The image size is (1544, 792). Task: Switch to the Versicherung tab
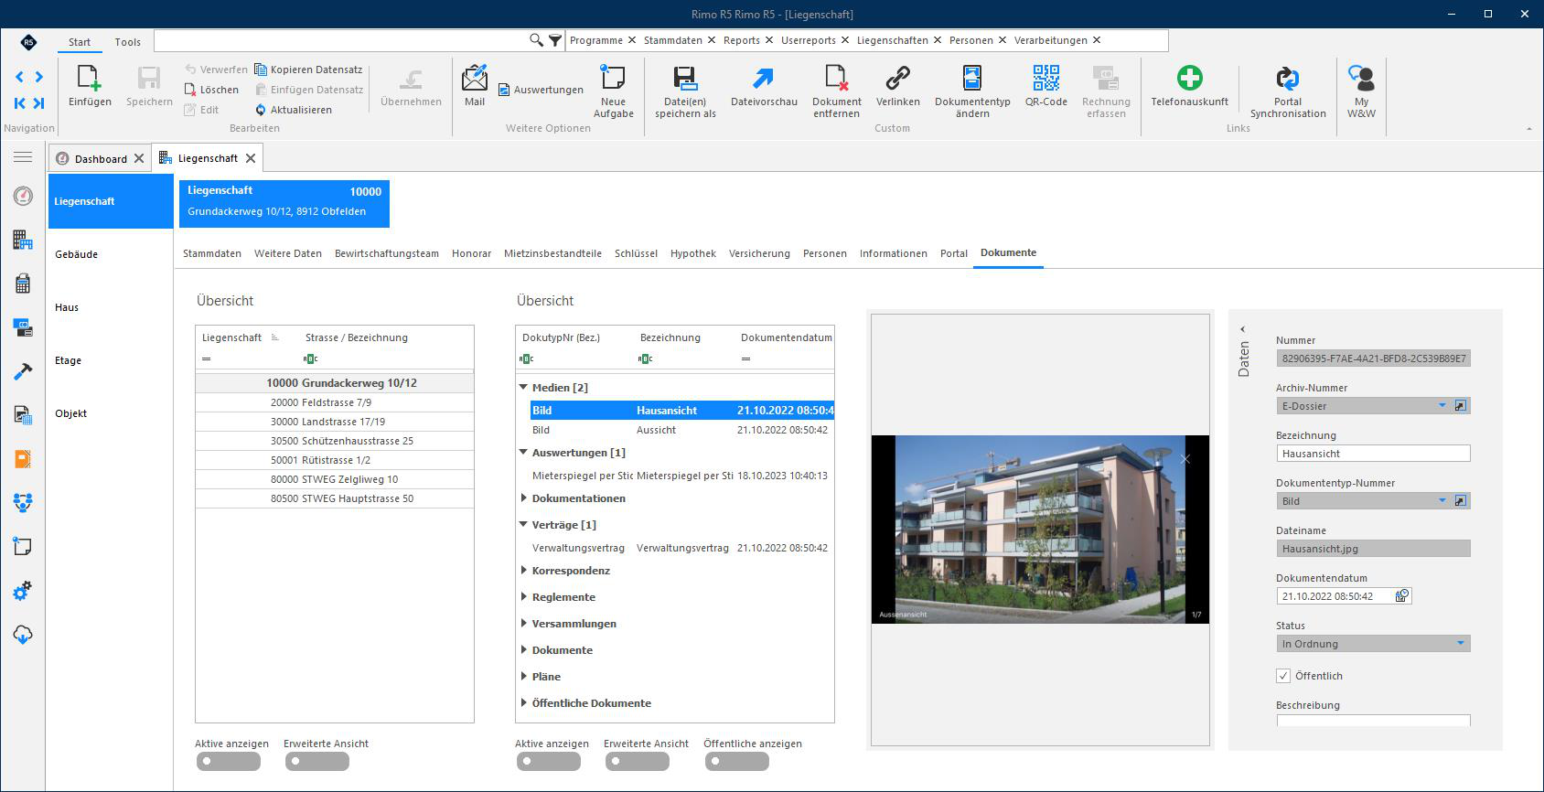pyautogui.click(x=759, y=253)
